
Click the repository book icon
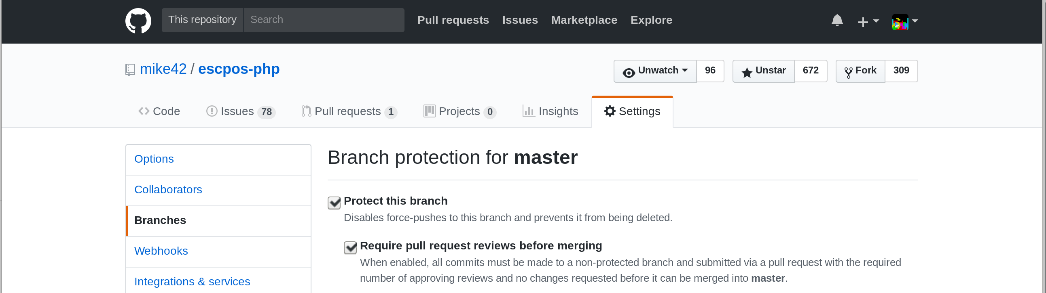130,70
